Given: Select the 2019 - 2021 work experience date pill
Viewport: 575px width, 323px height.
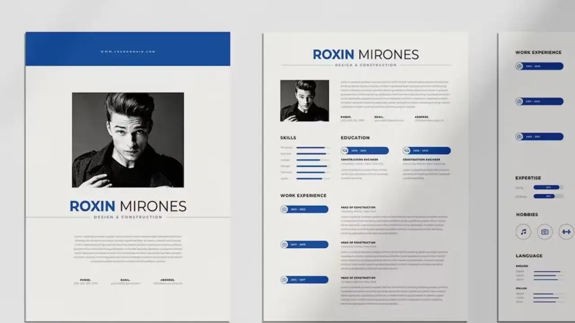Looking at the screenshot, I should tap(305, 209).
